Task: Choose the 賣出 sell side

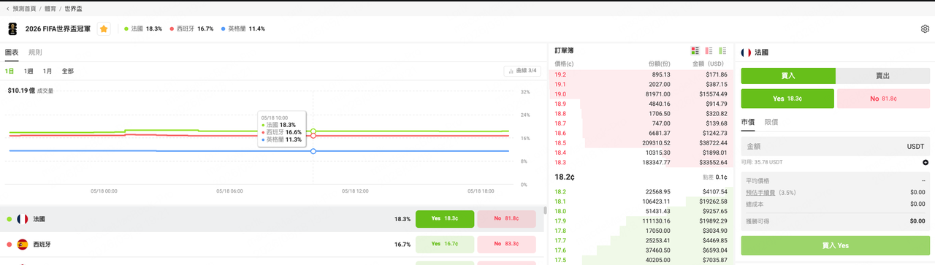Action: point(882,76)
